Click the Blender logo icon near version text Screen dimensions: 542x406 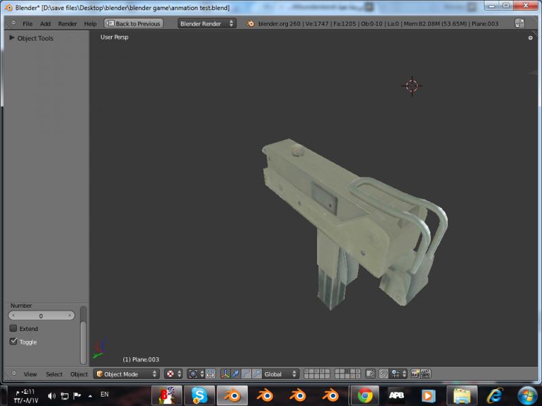pyautogui.click(x=250, y=23)
